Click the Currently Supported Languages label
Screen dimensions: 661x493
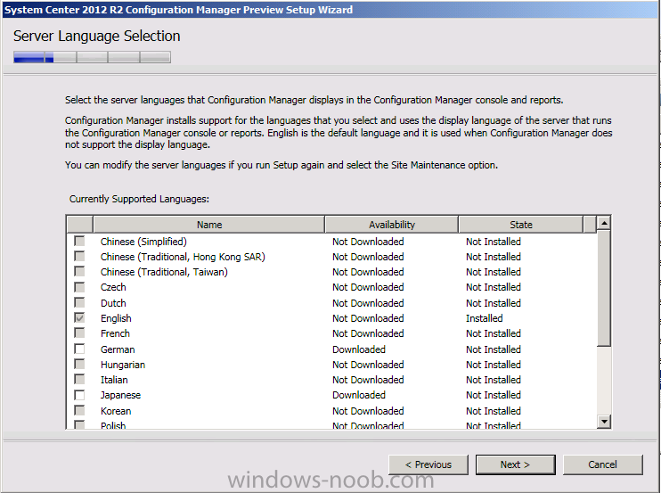tap(139, 199)
